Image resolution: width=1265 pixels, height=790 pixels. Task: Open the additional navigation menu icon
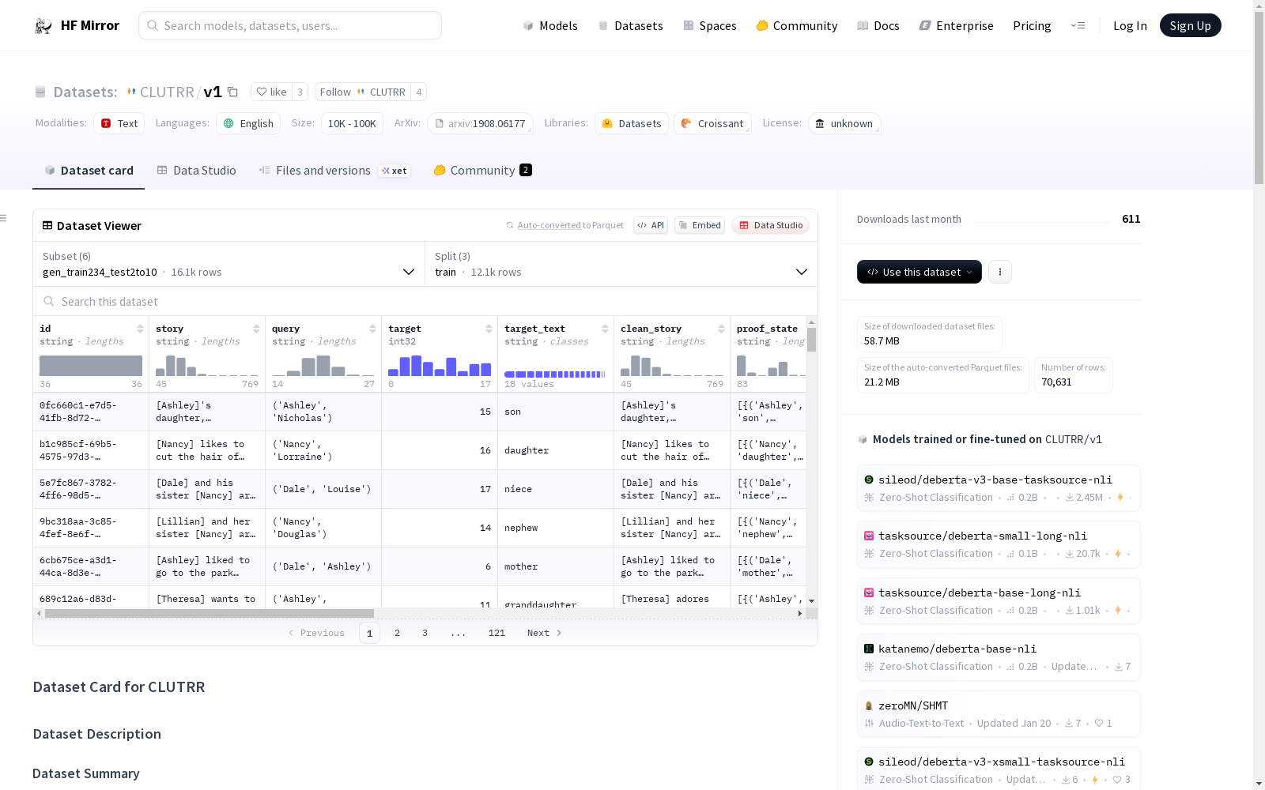[x=1078, y=25]
